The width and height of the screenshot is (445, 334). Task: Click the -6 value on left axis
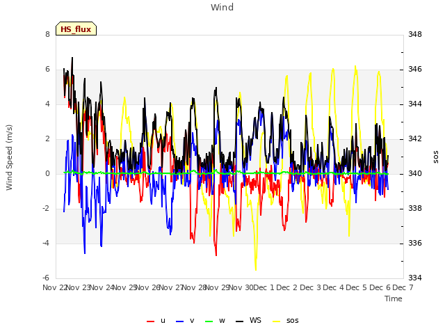[x=46, y=278]
